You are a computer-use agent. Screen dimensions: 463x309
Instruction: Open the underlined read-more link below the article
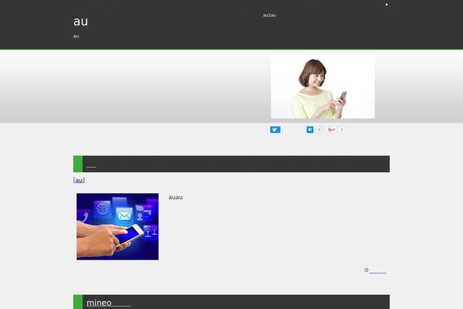tap(377, 271)
